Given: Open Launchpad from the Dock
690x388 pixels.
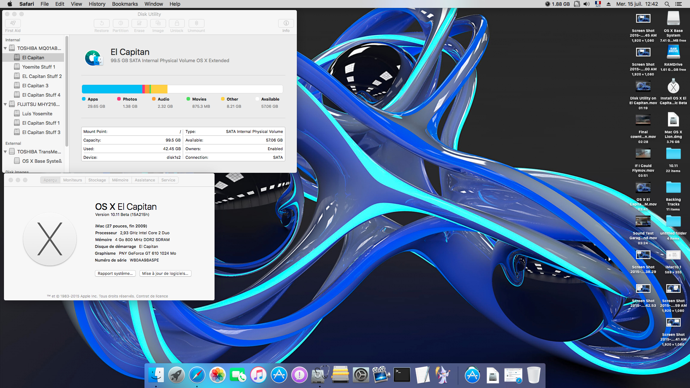Looking at the screenshot, I should coord(176,375).
